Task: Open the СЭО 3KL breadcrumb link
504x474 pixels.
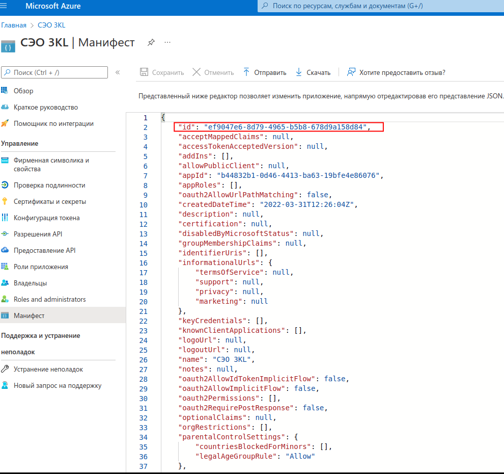Action: pos(51,25)
